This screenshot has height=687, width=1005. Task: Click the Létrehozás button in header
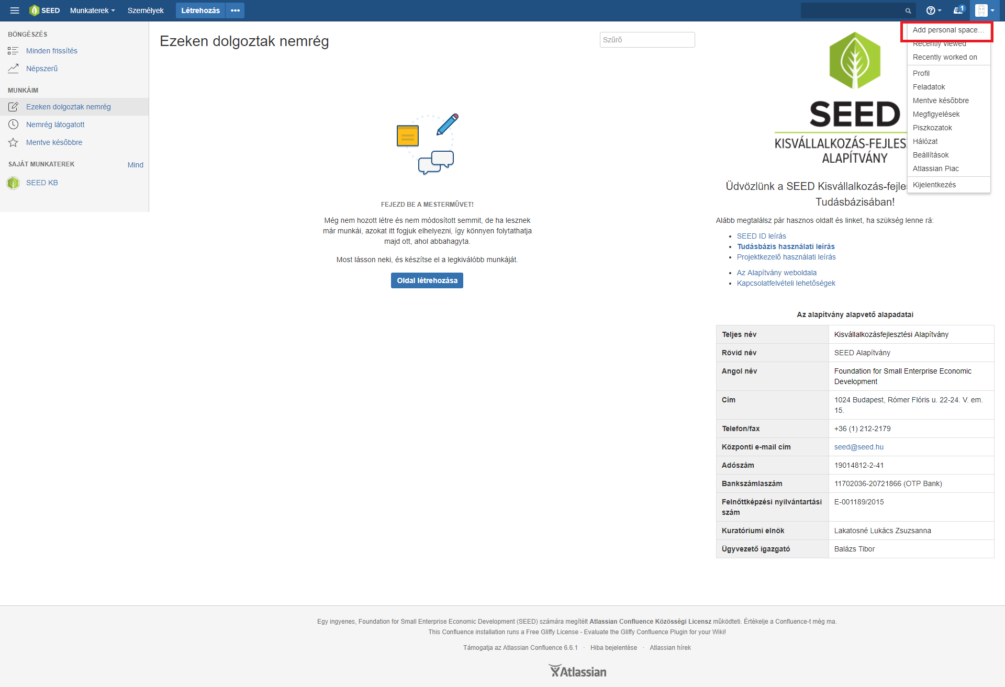pos(200,10)
